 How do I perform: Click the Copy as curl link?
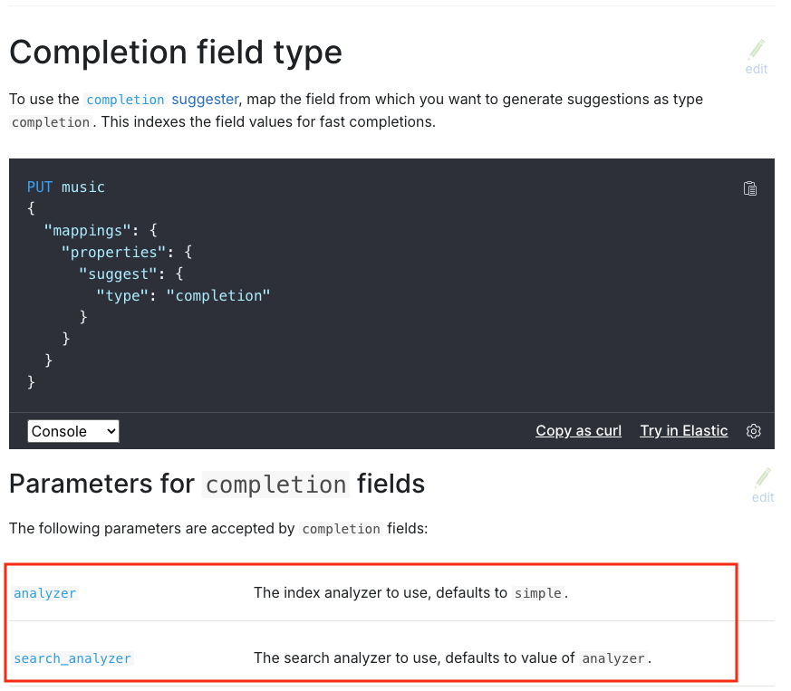click(578, 430)
